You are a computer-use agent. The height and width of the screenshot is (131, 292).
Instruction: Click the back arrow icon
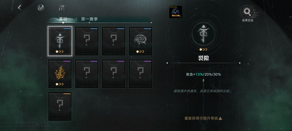[x=19, y=8]
